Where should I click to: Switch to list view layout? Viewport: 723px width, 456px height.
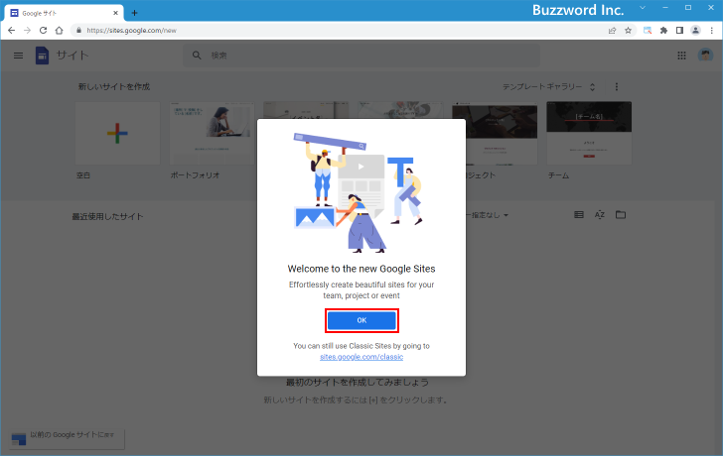[579, 215]
